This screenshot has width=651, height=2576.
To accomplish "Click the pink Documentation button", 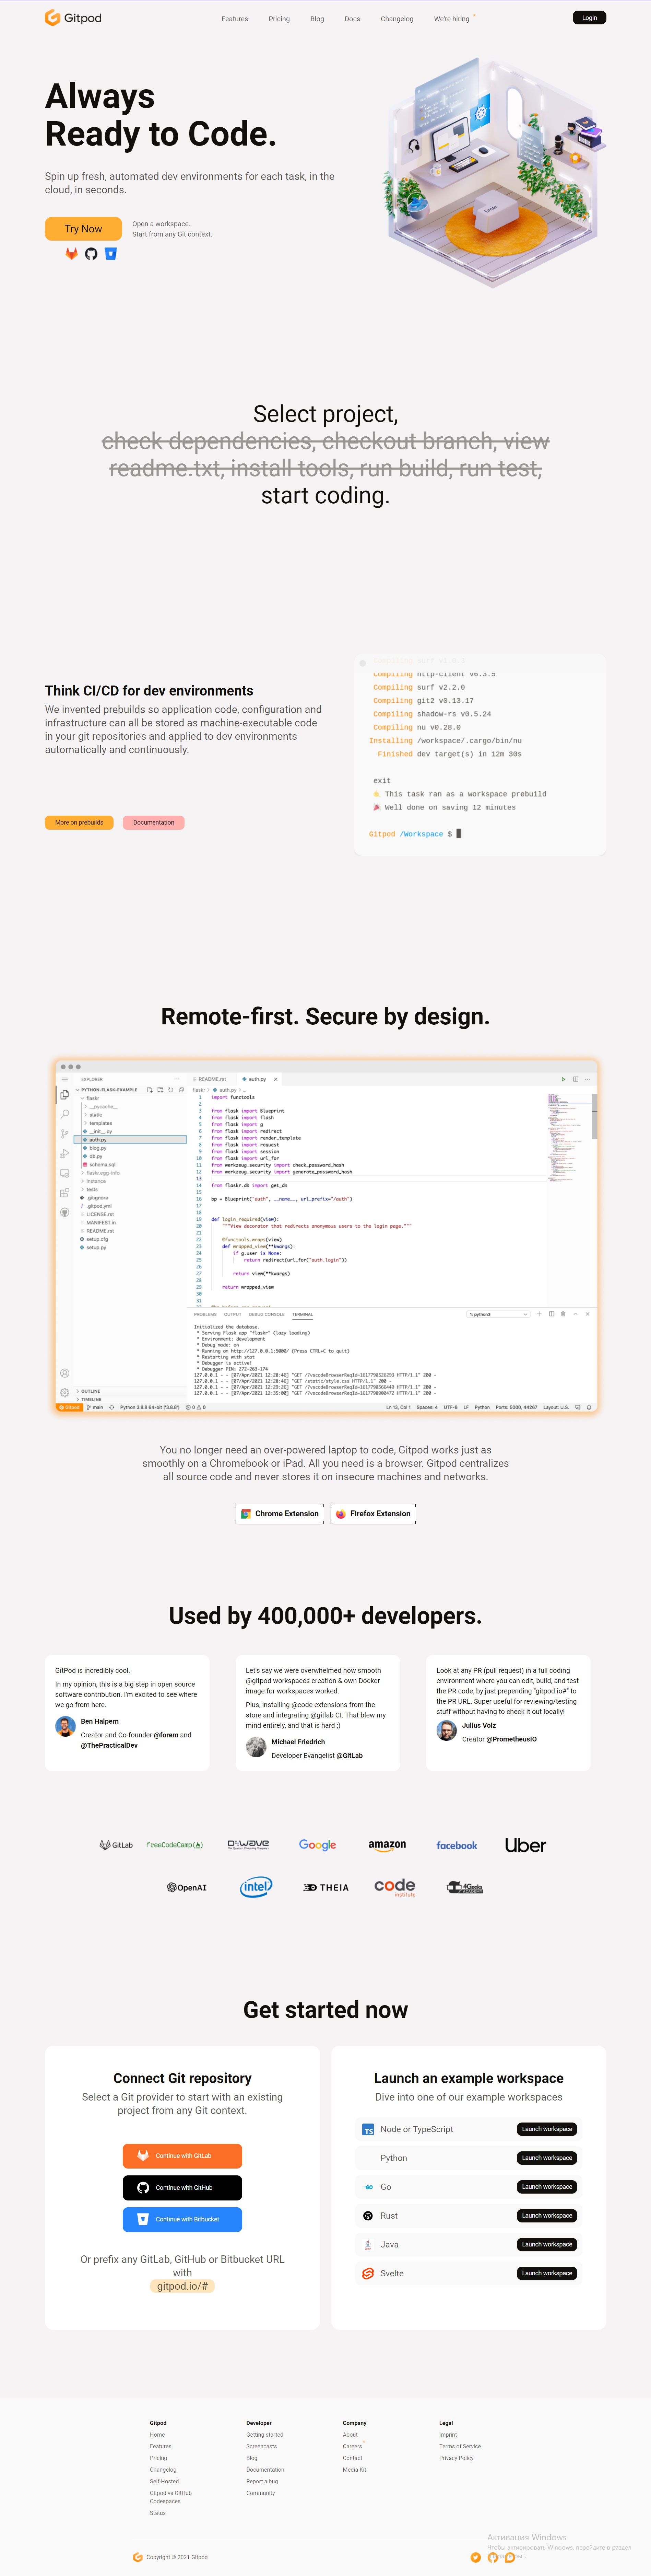I will 154,822.
